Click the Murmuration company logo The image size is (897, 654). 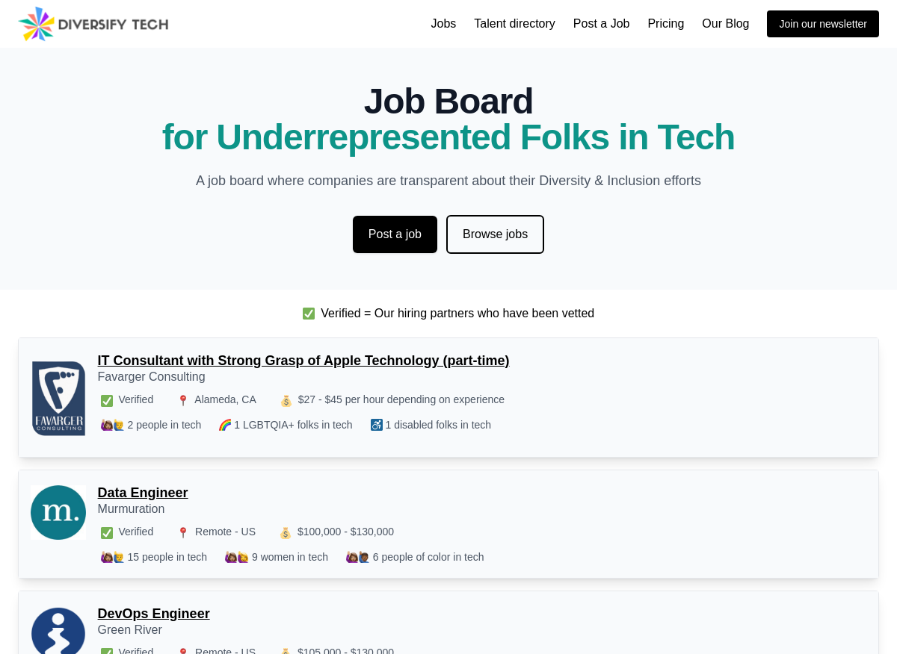58,513
